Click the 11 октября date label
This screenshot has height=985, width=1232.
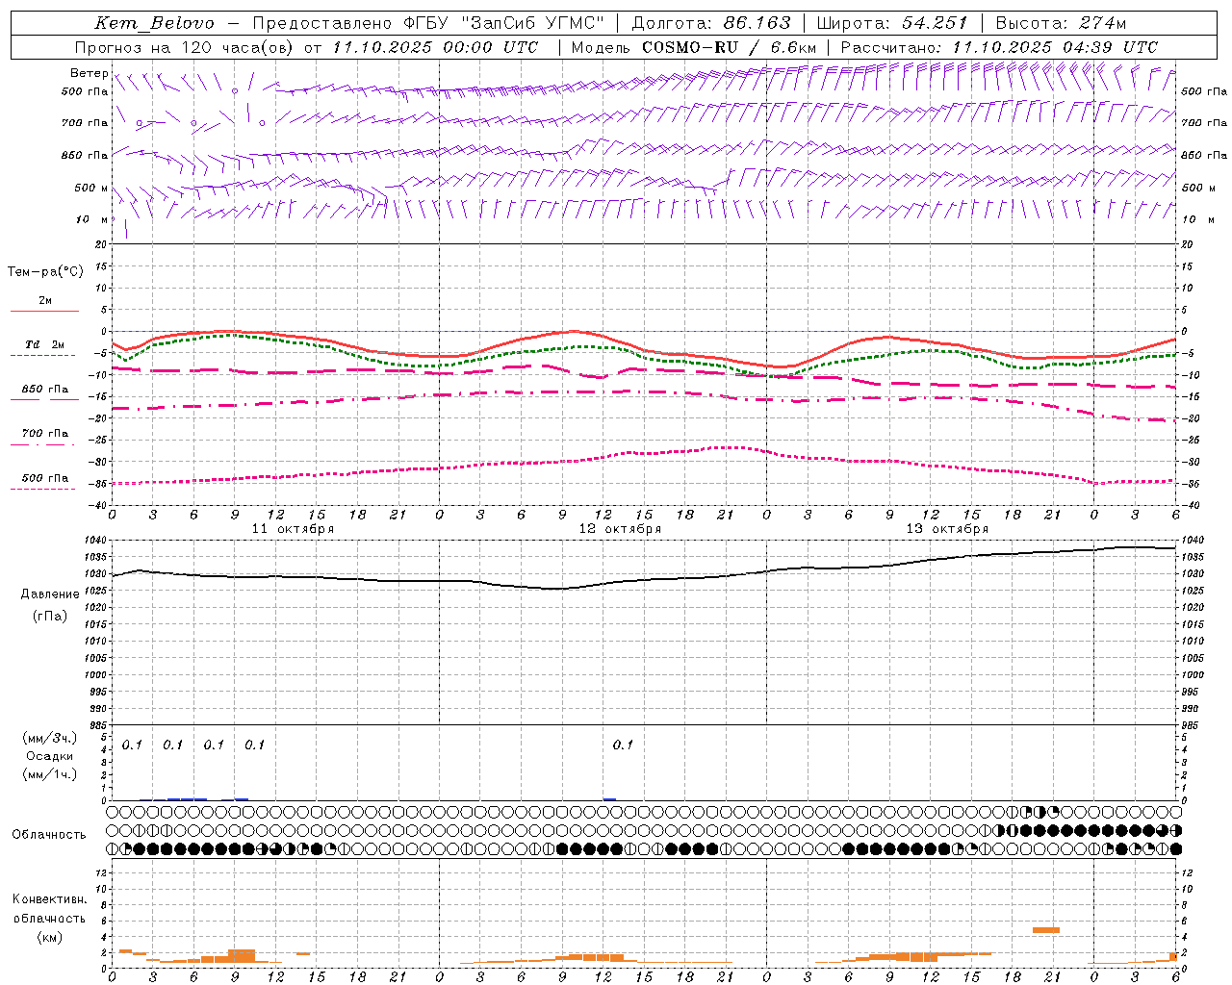coord(293,529)
